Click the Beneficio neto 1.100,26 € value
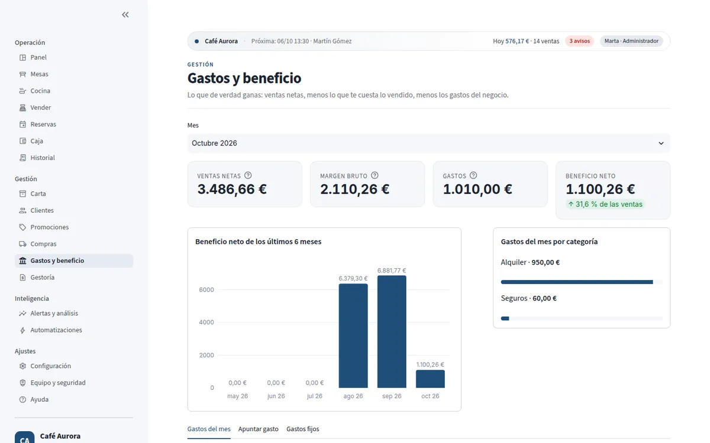 pos(601,189)
